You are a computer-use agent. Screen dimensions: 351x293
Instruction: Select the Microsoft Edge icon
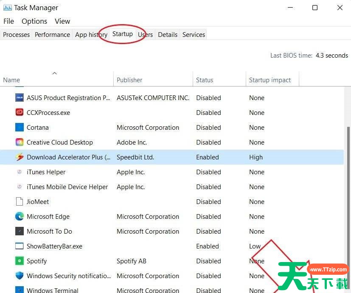[x=20, y=217]
